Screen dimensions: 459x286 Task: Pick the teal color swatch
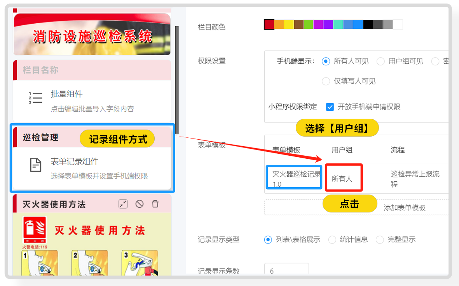point(339,25)
